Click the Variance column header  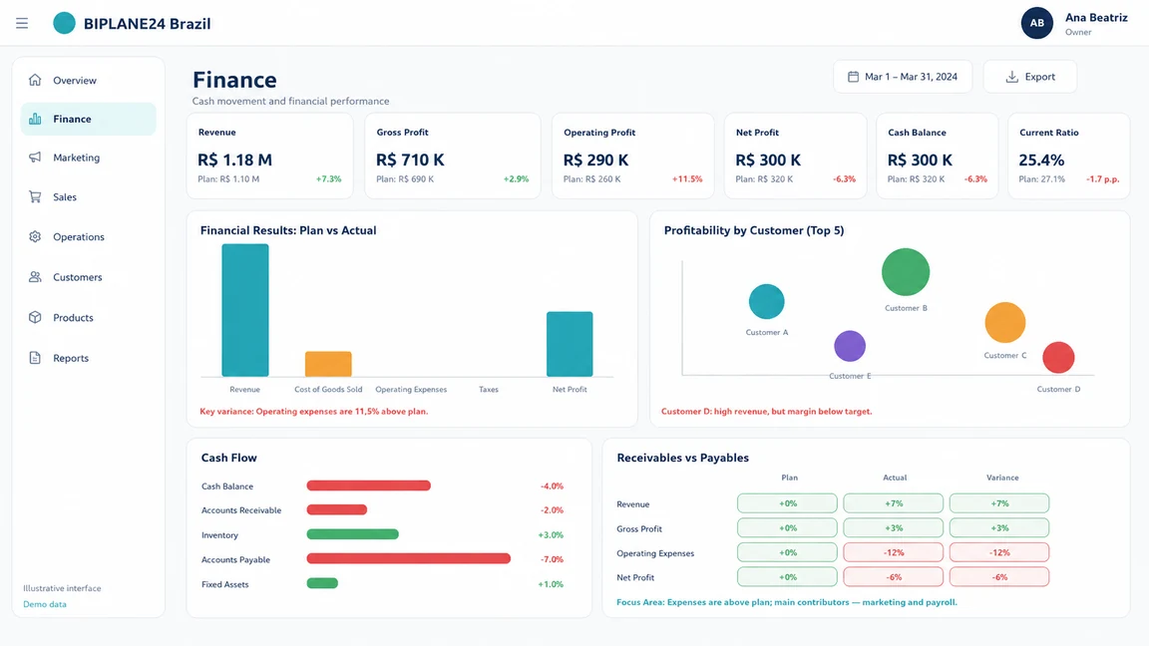(1002, 478)
